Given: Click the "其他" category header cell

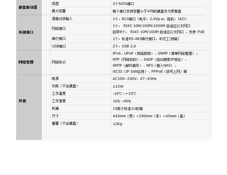Looking at the screenshot, I should tap(22, 101).
